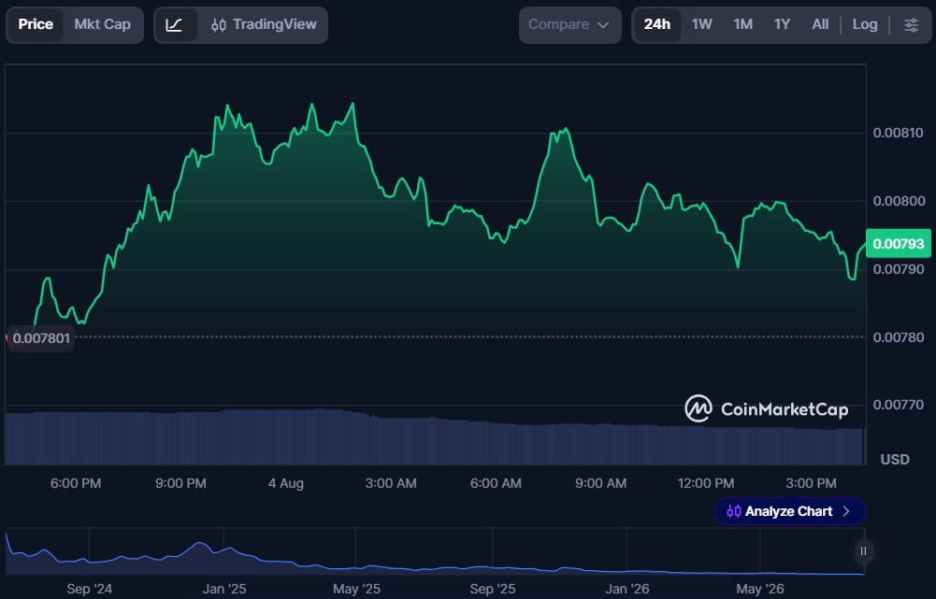Select the 24h time range

click(x=656, y=24)
